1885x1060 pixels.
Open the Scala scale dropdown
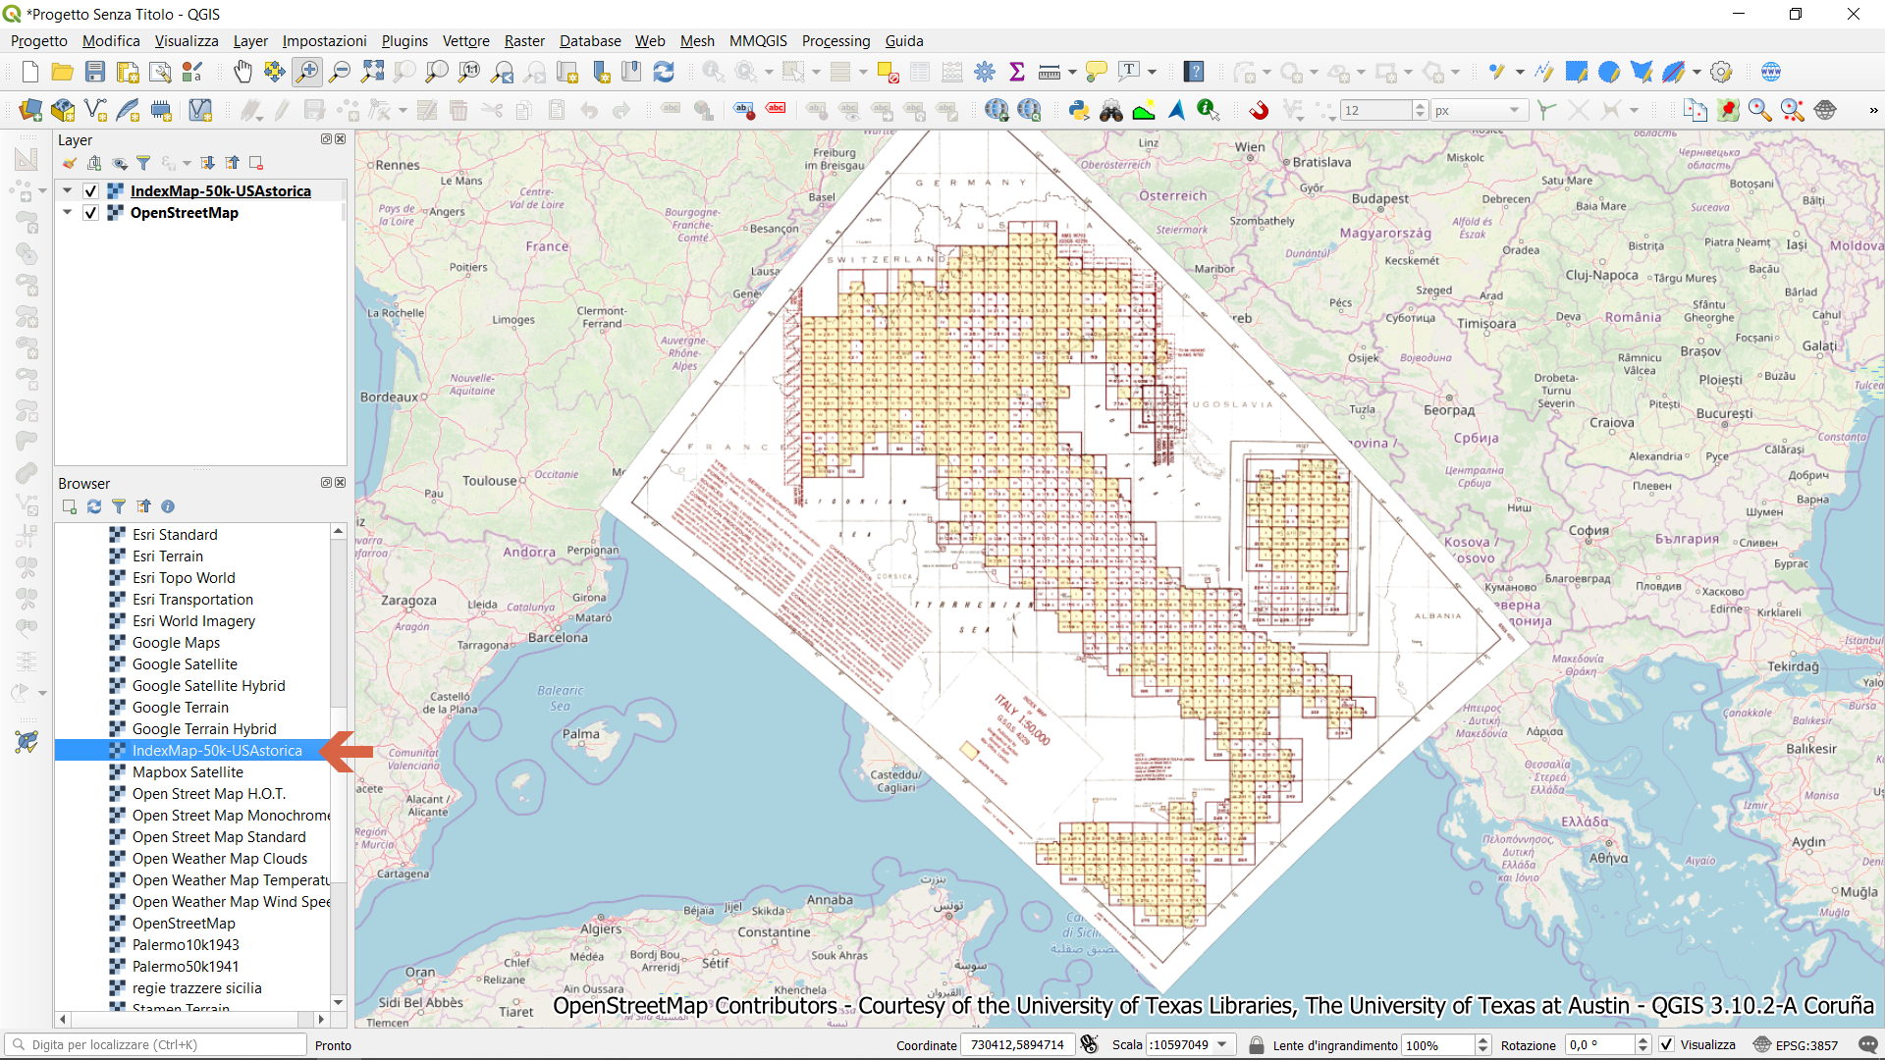[1222, 1045]
